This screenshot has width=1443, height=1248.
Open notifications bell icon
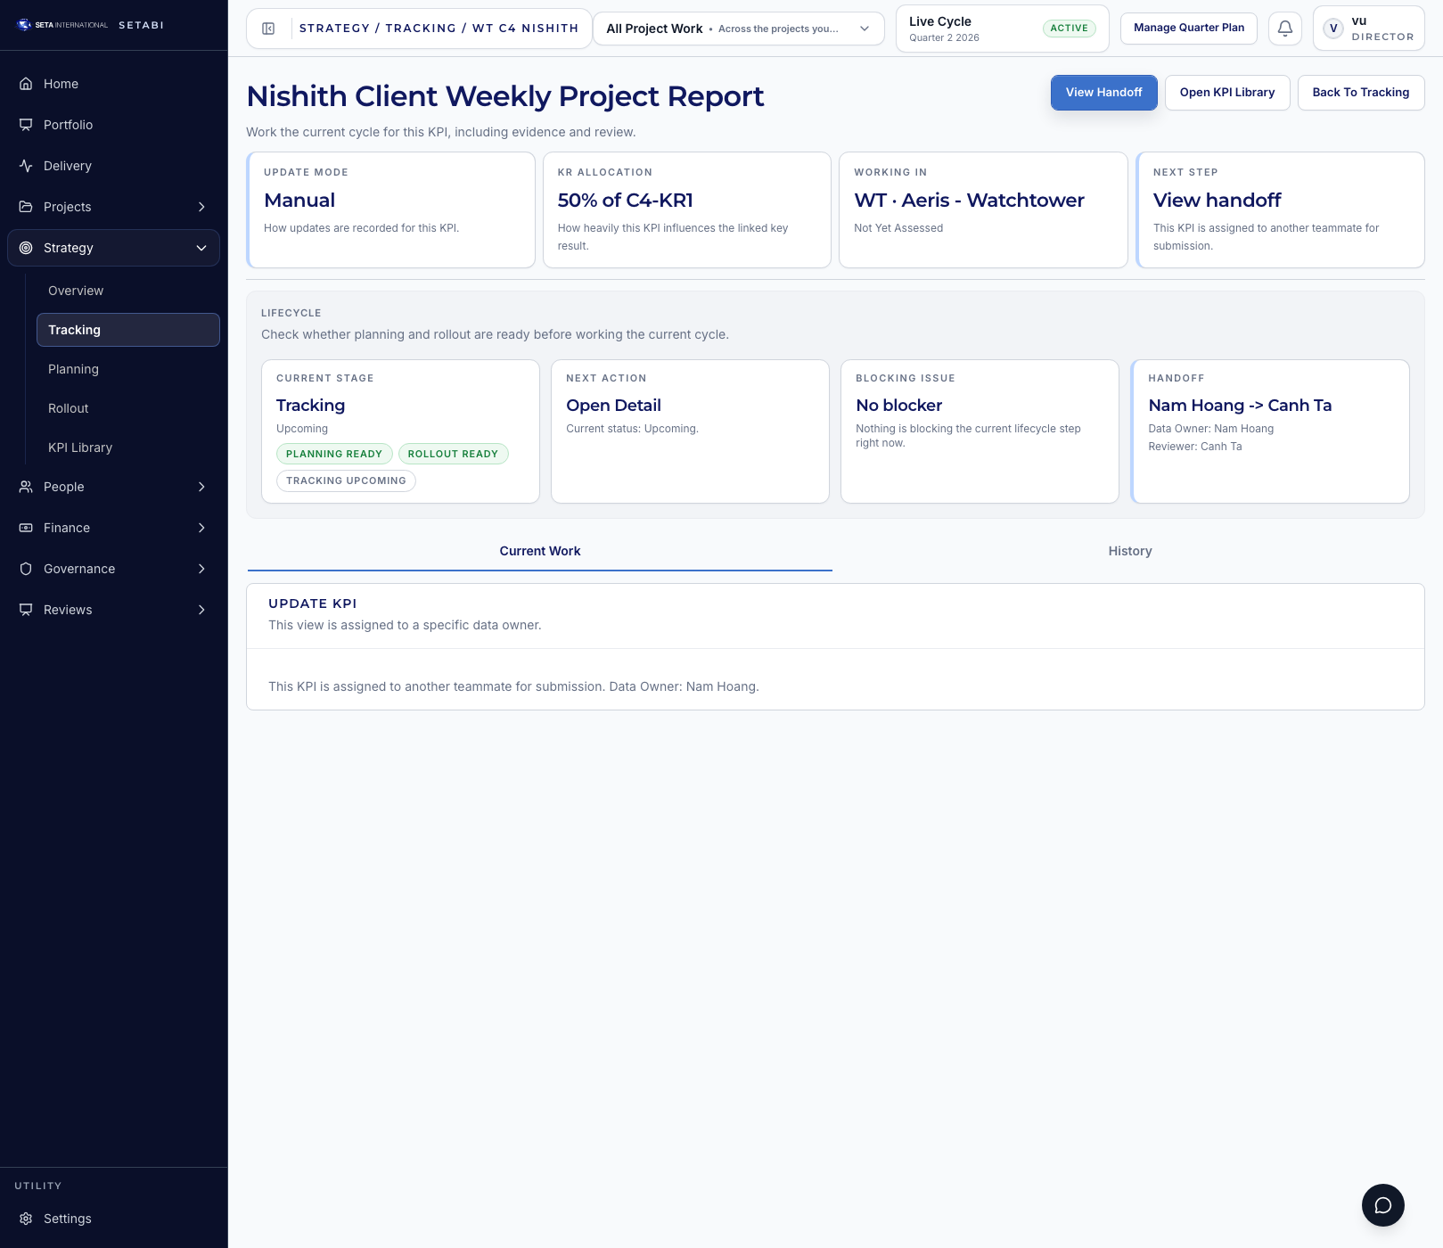pos(1284,29)
